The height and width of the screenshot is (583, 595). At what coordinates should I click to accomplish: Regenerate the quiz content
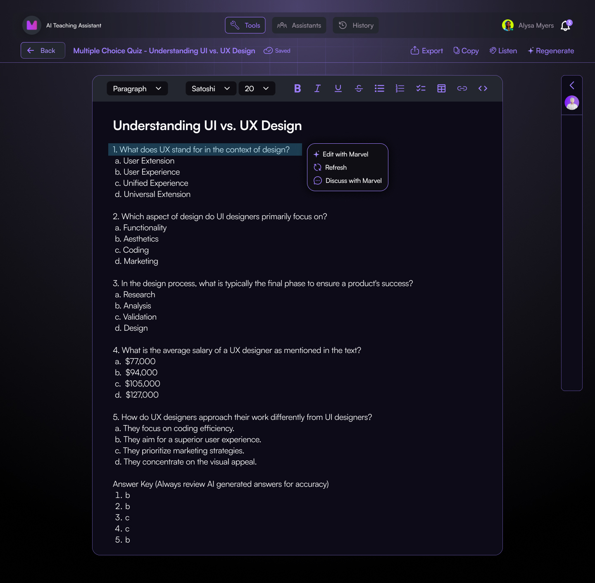pyautogui.click(x=551, y=50)
